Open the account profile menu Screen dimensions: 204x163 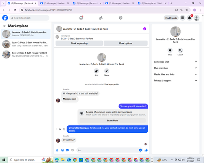[x=196, y=18]
